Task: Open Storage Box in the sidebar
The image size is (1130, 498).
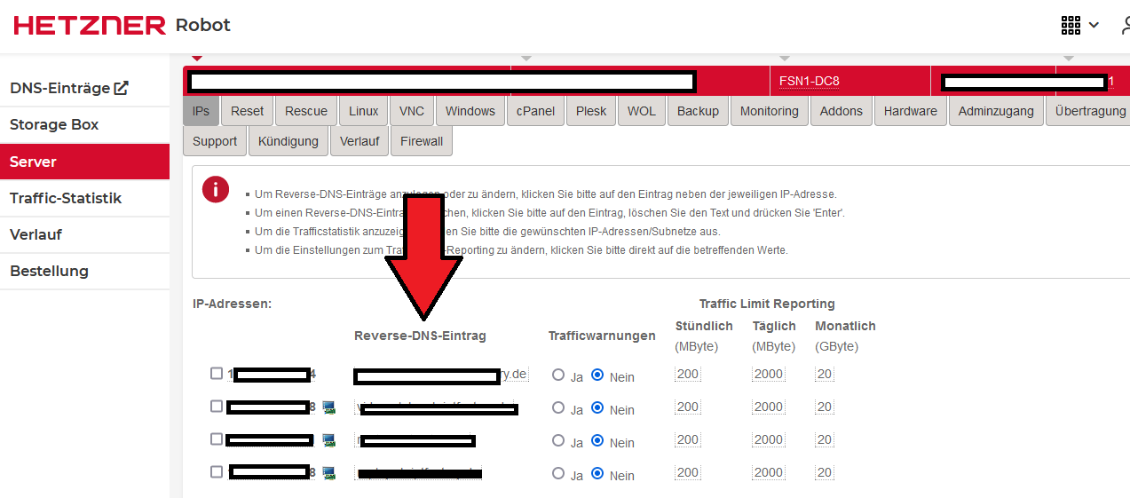Action: pos(54,125)
